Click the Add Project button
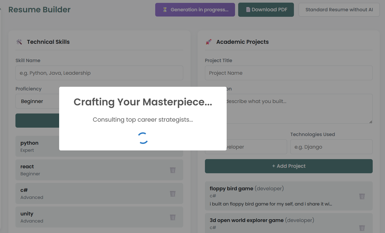This screenshot has height=233, width=385. [289, 166]
